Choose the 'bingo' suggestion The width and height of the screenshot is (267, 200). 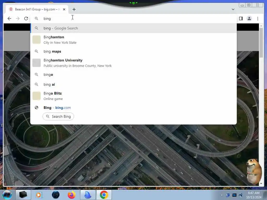[133, 74]
